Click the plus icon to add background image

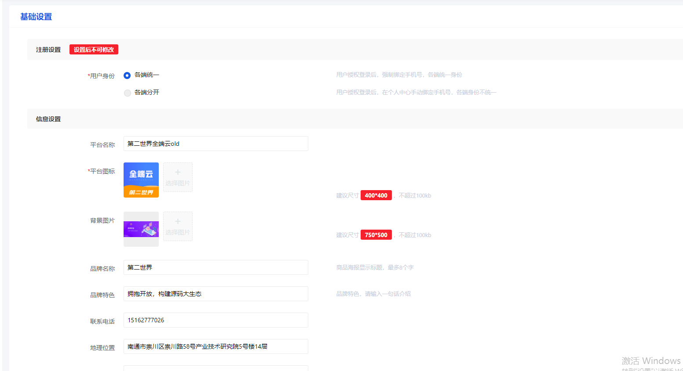[x=178, y=222]
